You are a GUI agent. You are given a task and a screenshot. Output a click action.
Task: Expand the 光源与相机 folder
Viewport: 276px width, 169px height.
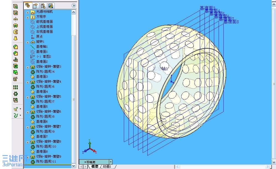point(27,12)
